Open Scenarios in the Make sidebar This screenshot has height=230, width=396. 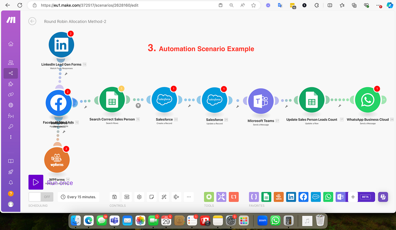click(11, 73)
